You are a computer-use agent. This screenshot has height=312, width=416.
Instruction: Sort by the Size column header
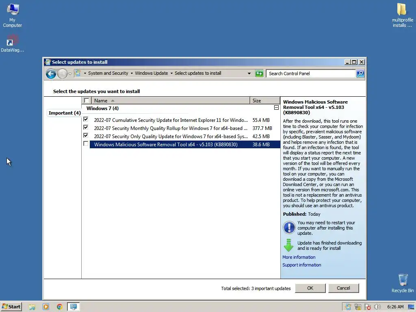265,101
